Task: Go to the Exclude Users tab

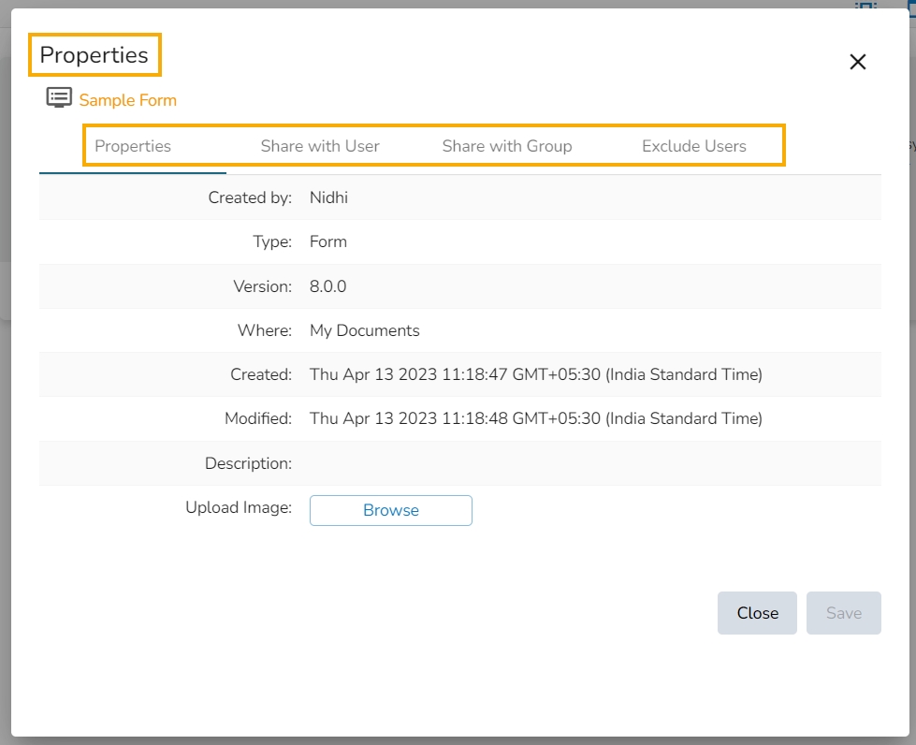Action: 694,145
